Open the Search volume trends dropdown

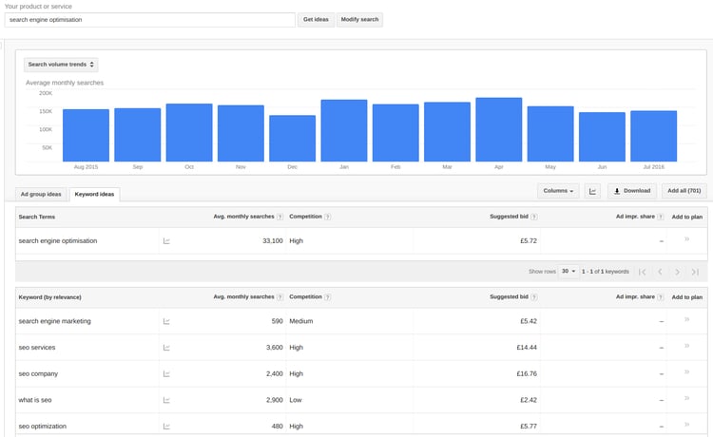pos(62,65)
